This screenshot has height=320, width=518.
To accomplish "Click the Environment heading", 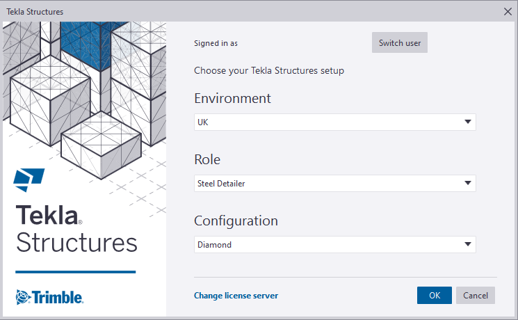I will point(232,99).
